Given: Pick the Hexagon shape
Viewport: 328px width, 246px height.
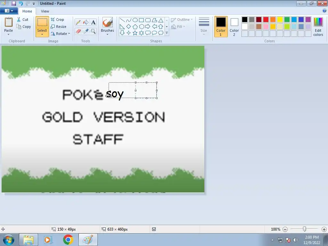Looking at the screenshot, I should coord(141,27).
